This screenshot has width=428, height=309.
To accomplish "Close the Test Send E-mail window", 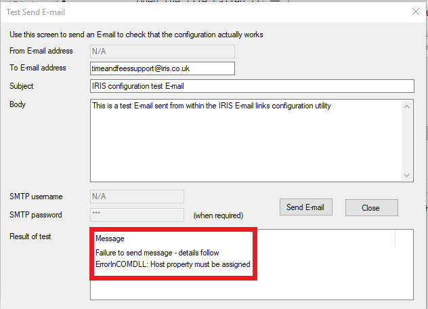I will click(x=415, y=11).
